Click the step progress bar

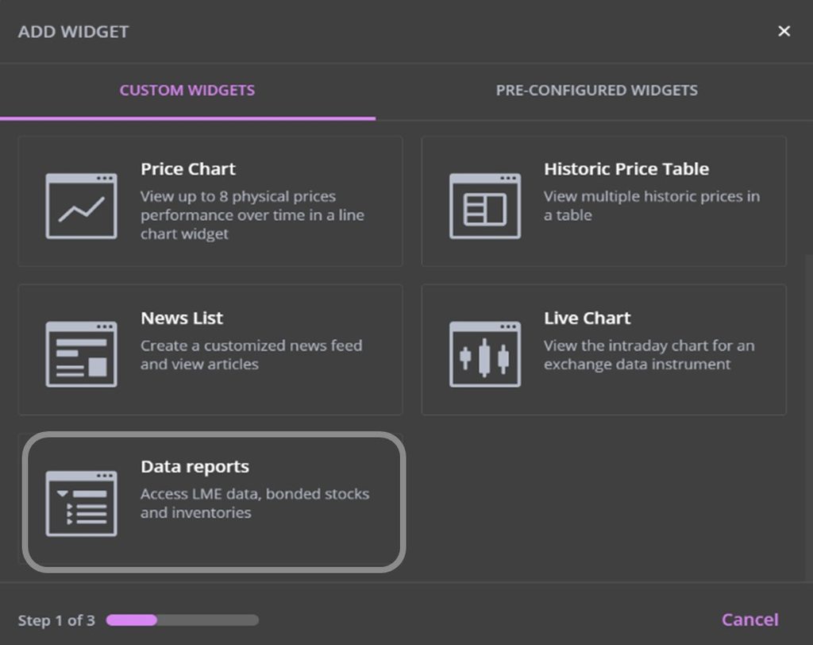[x=182, y=620]
